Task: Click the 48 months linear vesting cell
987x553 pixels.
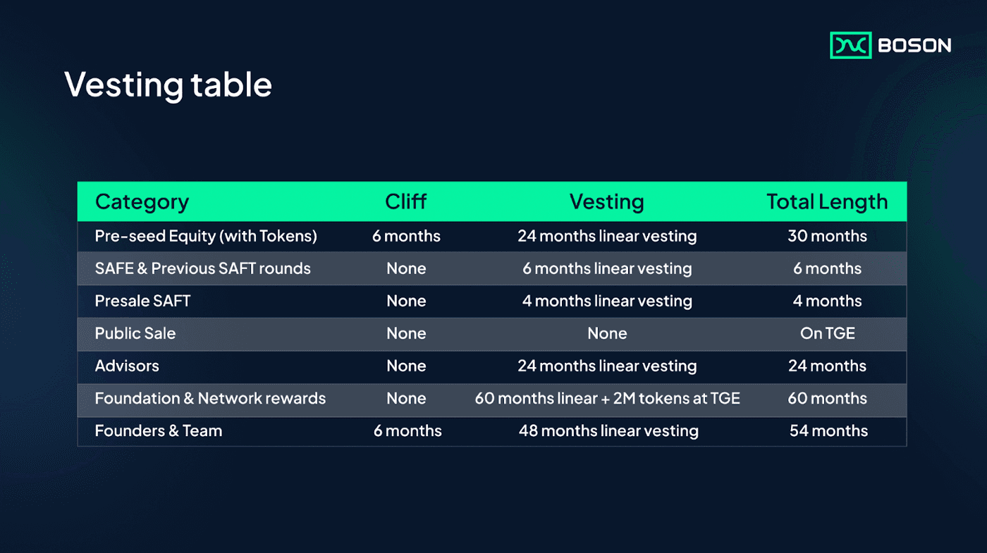Action: point(608,430)
